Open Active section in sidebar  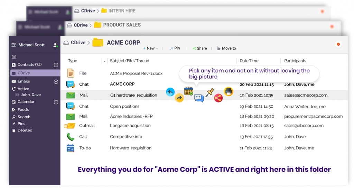pos(23,89)
